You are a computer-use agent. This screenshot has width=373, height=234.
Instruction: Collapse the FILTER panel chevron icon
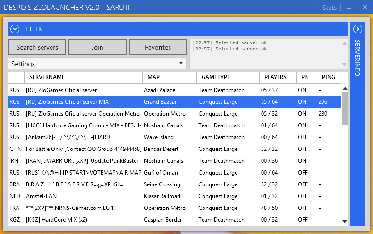[x=15, y=29]
